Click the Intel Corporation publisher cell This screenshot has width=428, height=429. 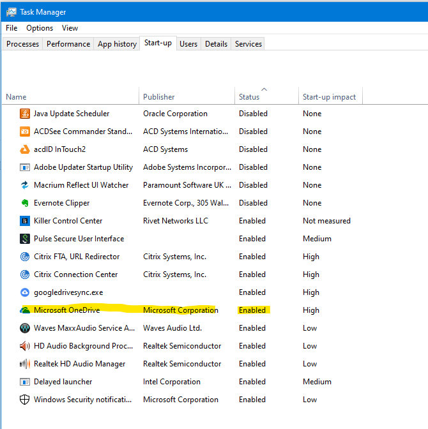pyautogui.click(x=172, y=382)
